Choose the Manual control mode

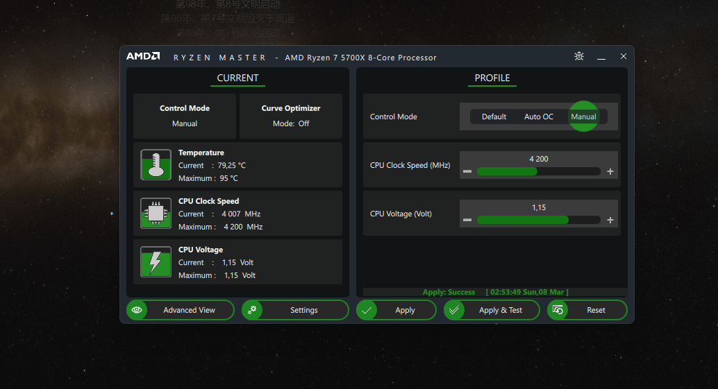pyautogui.click(x=583, y=116)
